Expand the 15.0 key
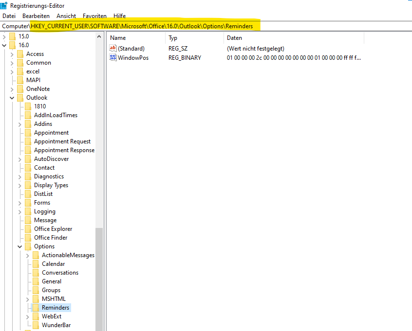This screenshot has height=331, width=412. point(4,37)
